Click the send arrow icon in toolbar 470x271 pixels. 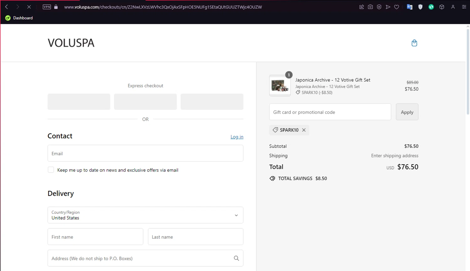388,7
